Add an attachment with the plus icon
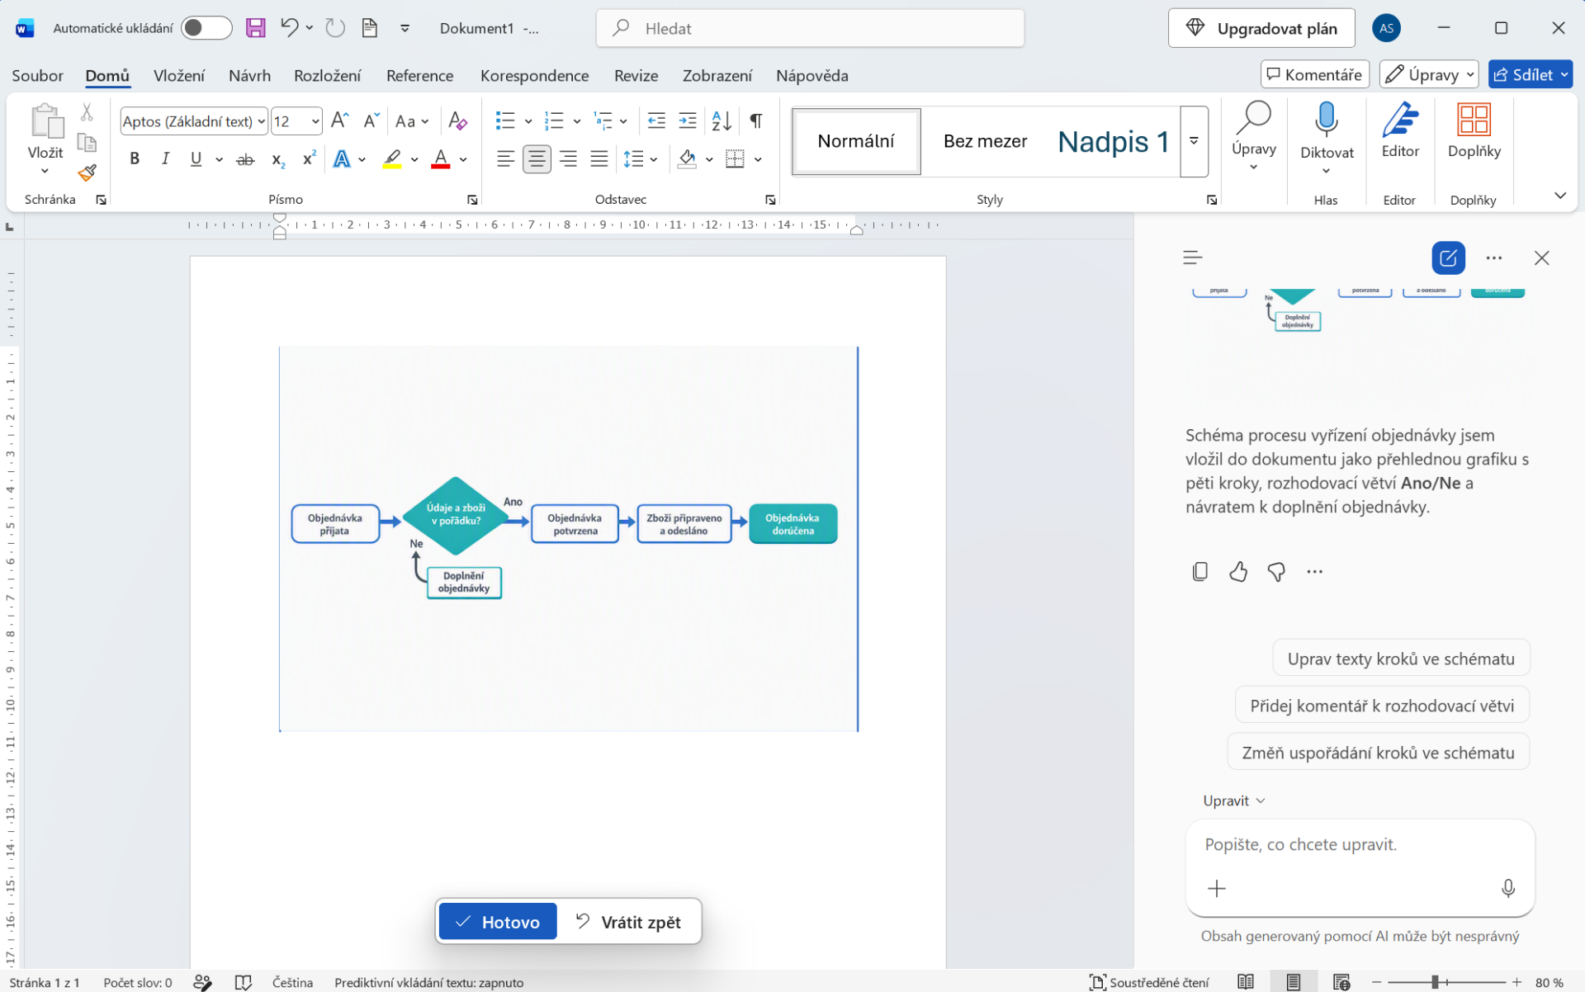 click(1217, 888)
